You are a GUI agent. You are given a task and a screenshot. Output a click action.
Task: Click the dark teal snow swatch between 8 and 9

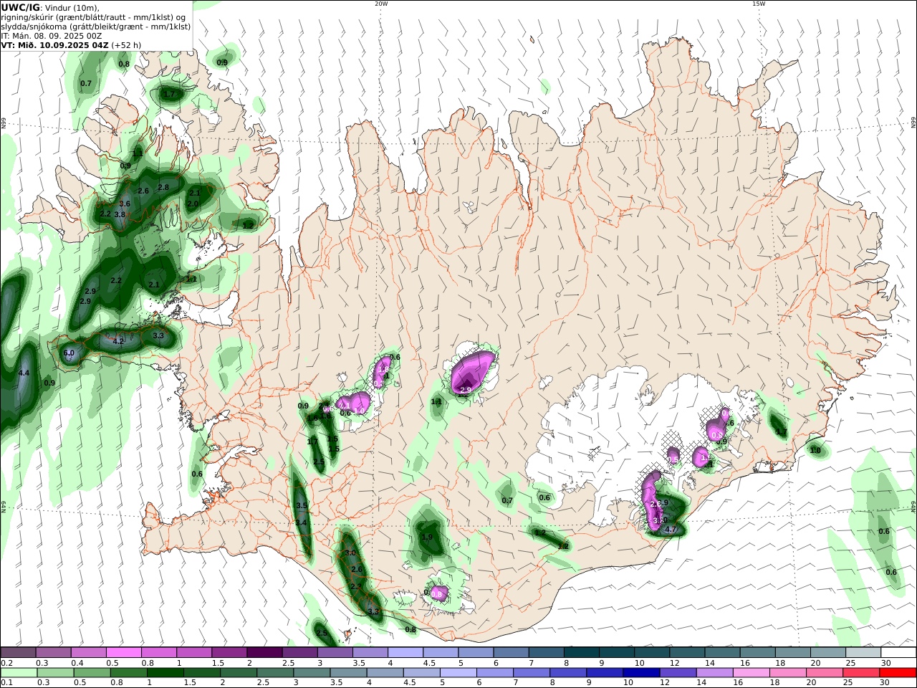pyautogui.click(x=581, y=652)
